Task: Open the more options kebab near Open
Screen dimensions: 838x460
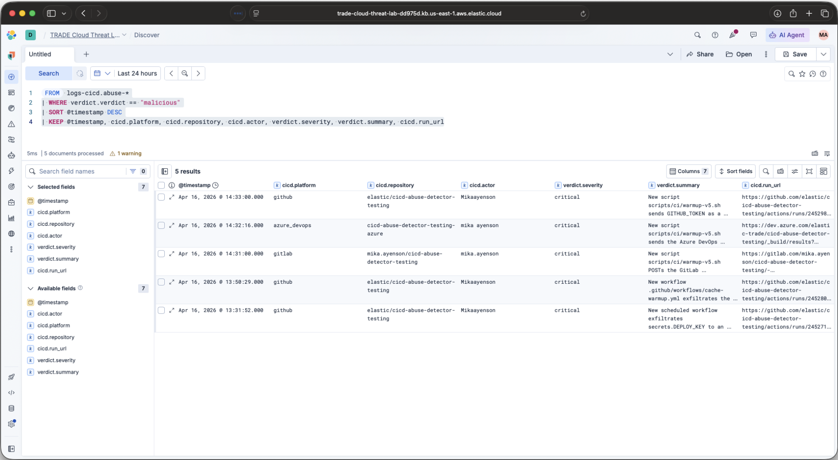Action: pyautogui.click(x=766, y=54)
